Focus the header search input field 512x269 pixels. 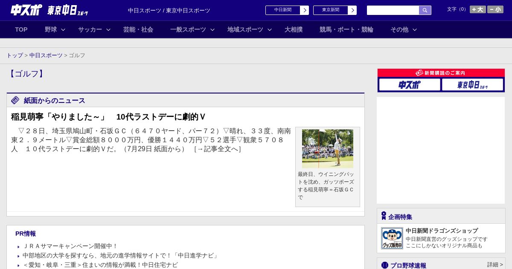point(393,10)
